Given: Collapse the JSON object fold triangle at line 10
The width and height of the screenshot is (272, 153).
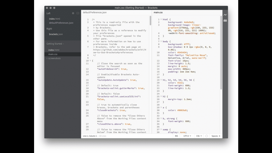Looking at the screenshot, I should (90, 61).
